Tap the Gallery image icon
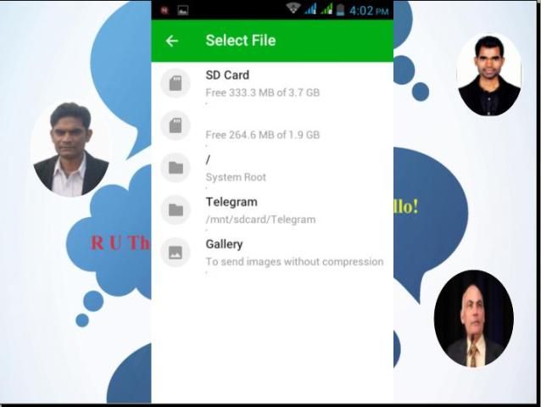The image size is (541, 407). click(x=176, y=253)
